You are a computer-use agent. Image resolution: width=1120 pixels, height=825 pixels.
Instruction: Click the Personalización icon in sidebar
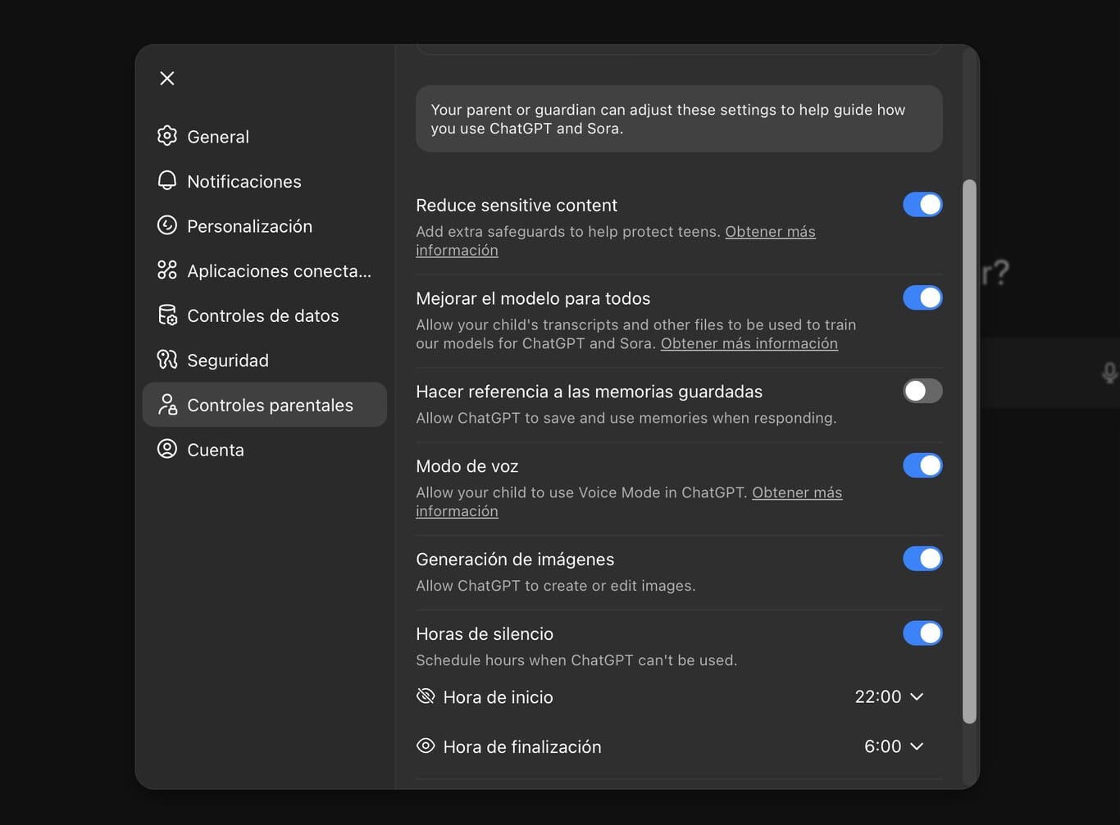[167, 225]
